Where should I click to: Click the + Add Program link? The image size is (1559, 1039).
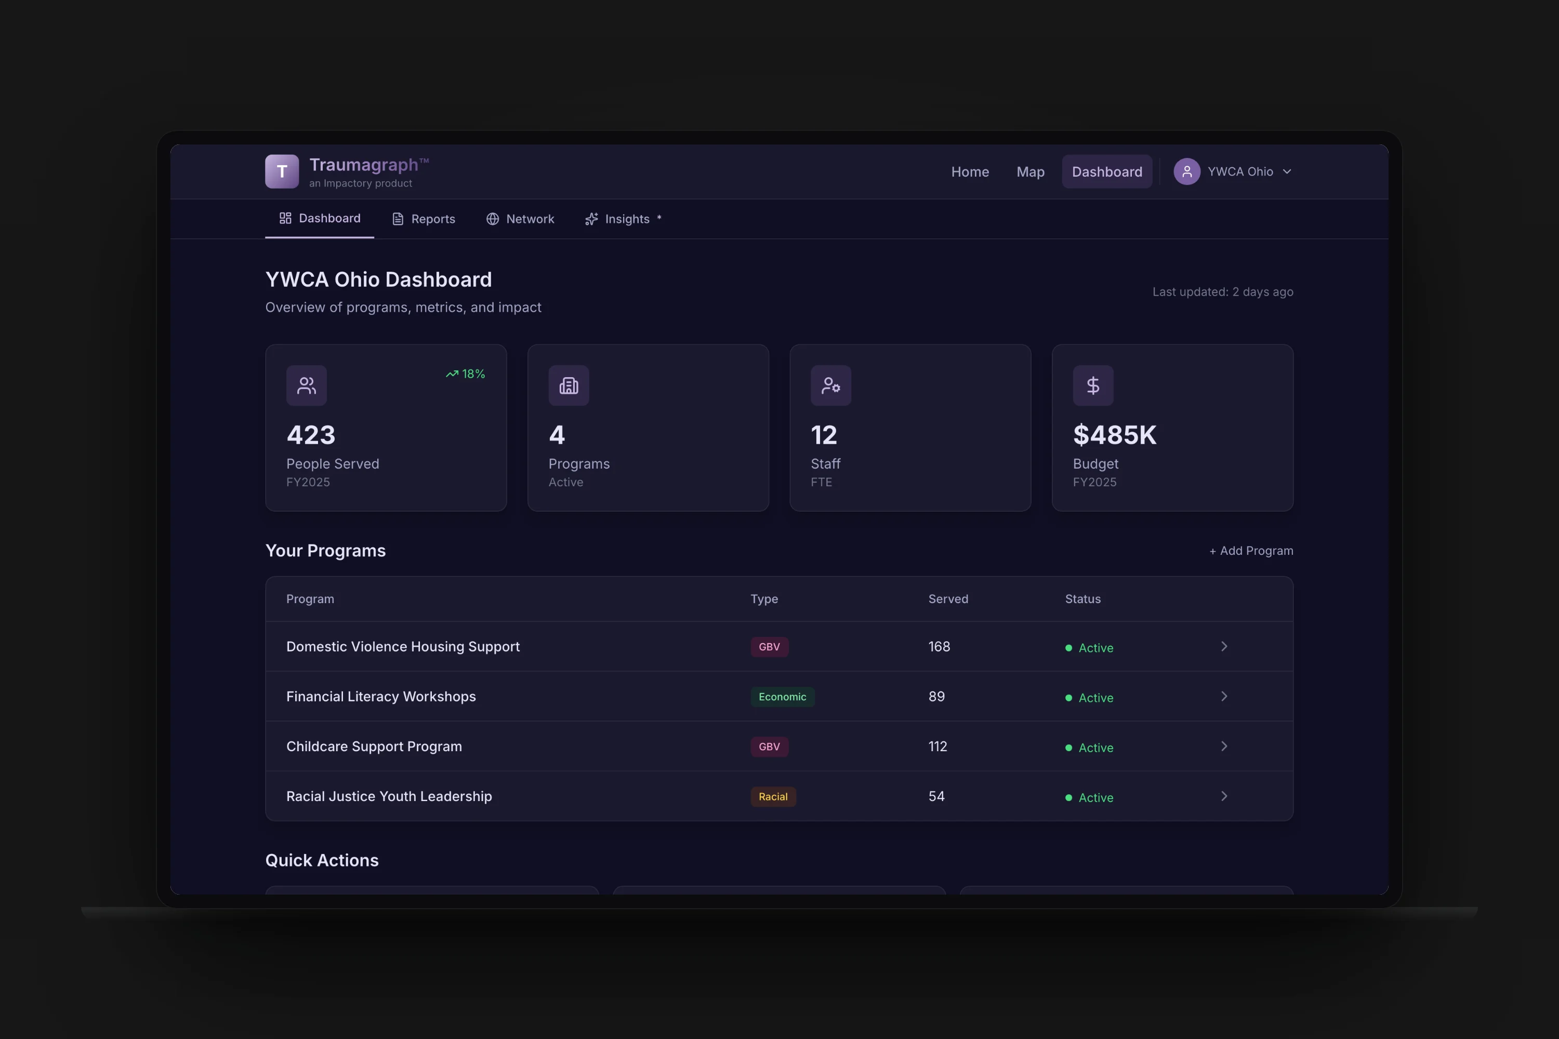click(1251, 551)
